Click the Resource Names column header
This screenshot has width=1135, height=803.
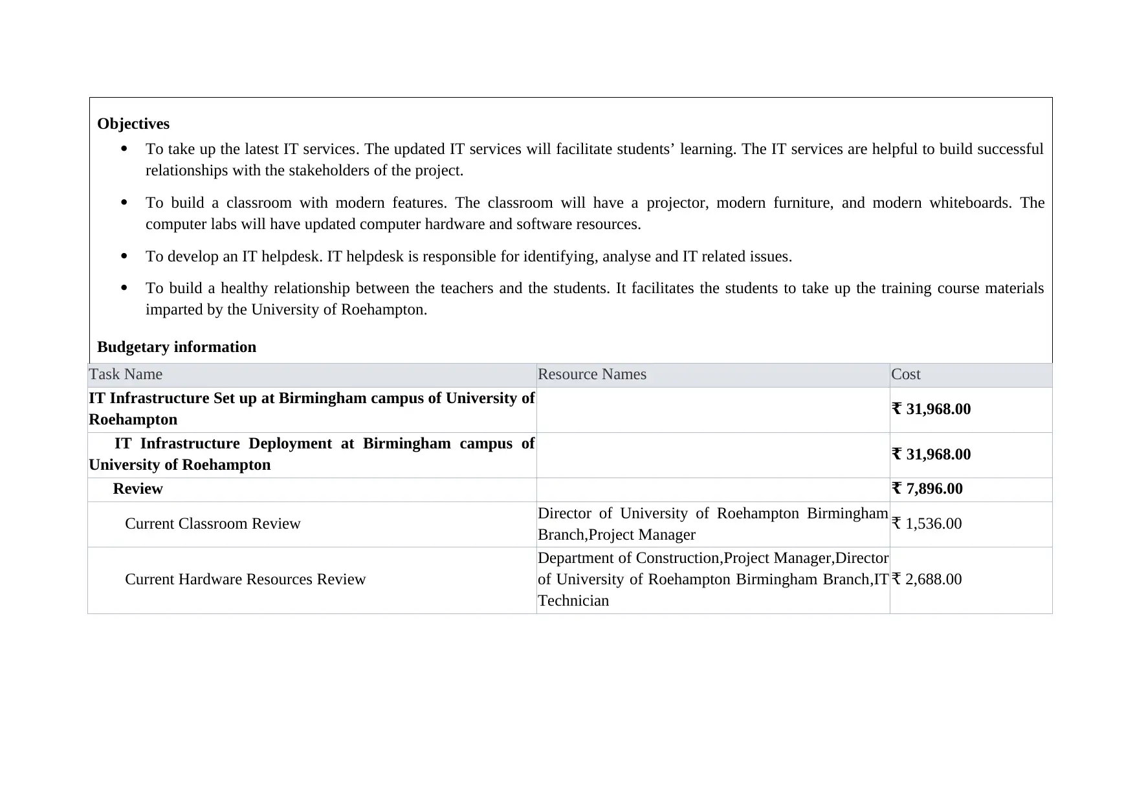pyautogui.click(x=713, y=375)
